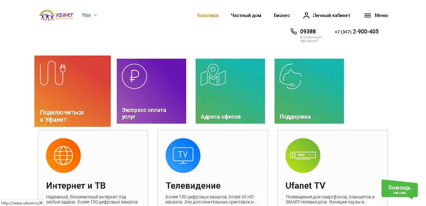
Task: Open the Интернет и ТВ heading
Action: pyautogui.click(x=76, y=185)
